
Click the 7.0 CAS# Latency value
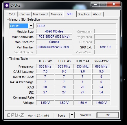point(45,71)
